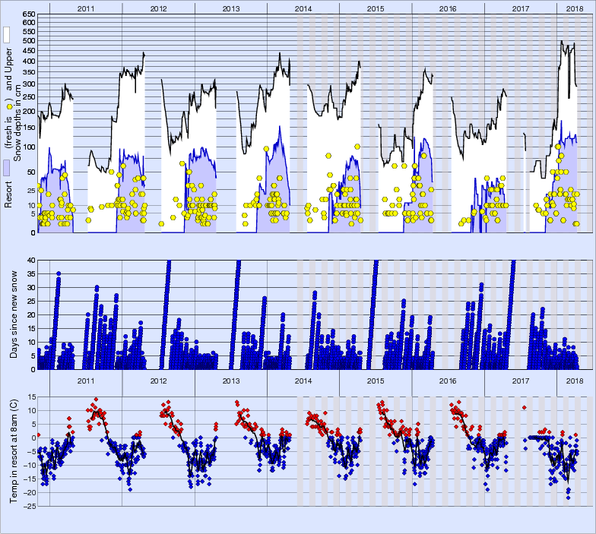Image resolution: width=596 pixels, height=534 pixels.
Task: Pick 2012 label atop the snow depth chart
Action: pyautogui.click(x=158, y=8)
